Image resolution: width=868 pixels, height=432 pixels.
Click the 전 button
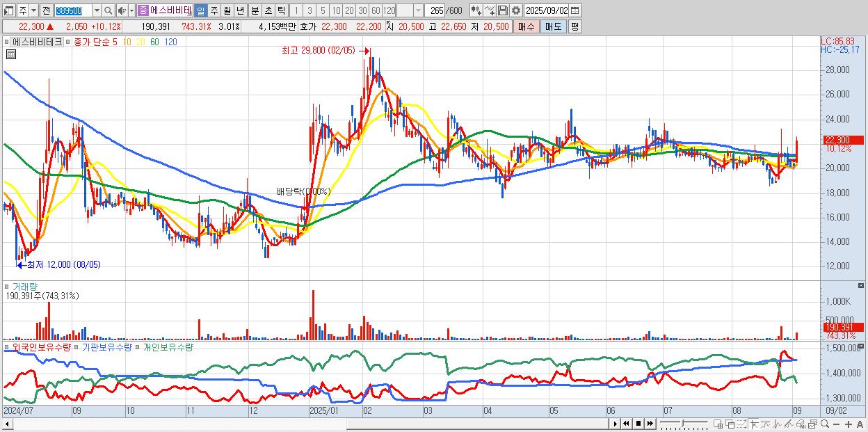click(x=46, y=10)
